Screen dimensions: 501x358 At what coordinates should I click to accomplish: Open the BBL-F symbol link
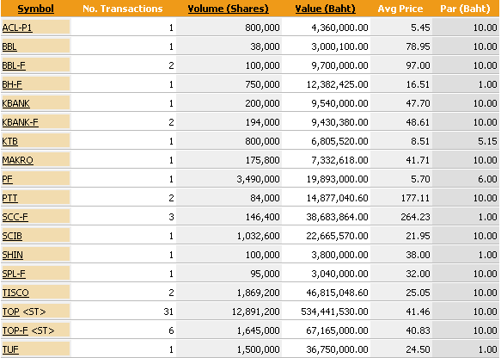click(14, 65)
